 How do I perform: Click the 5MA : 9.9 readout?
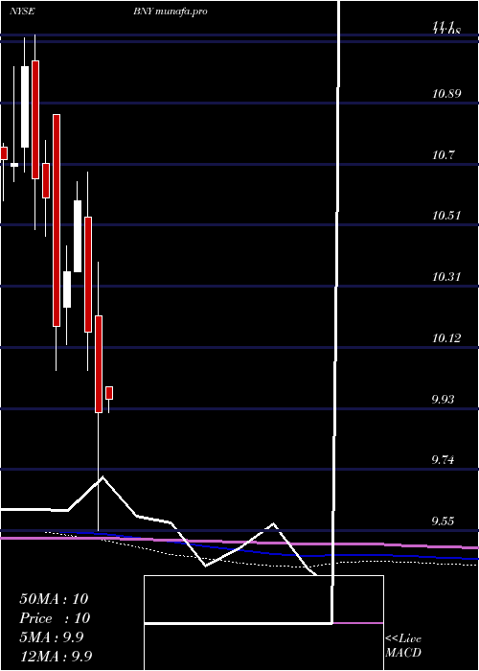51,637
